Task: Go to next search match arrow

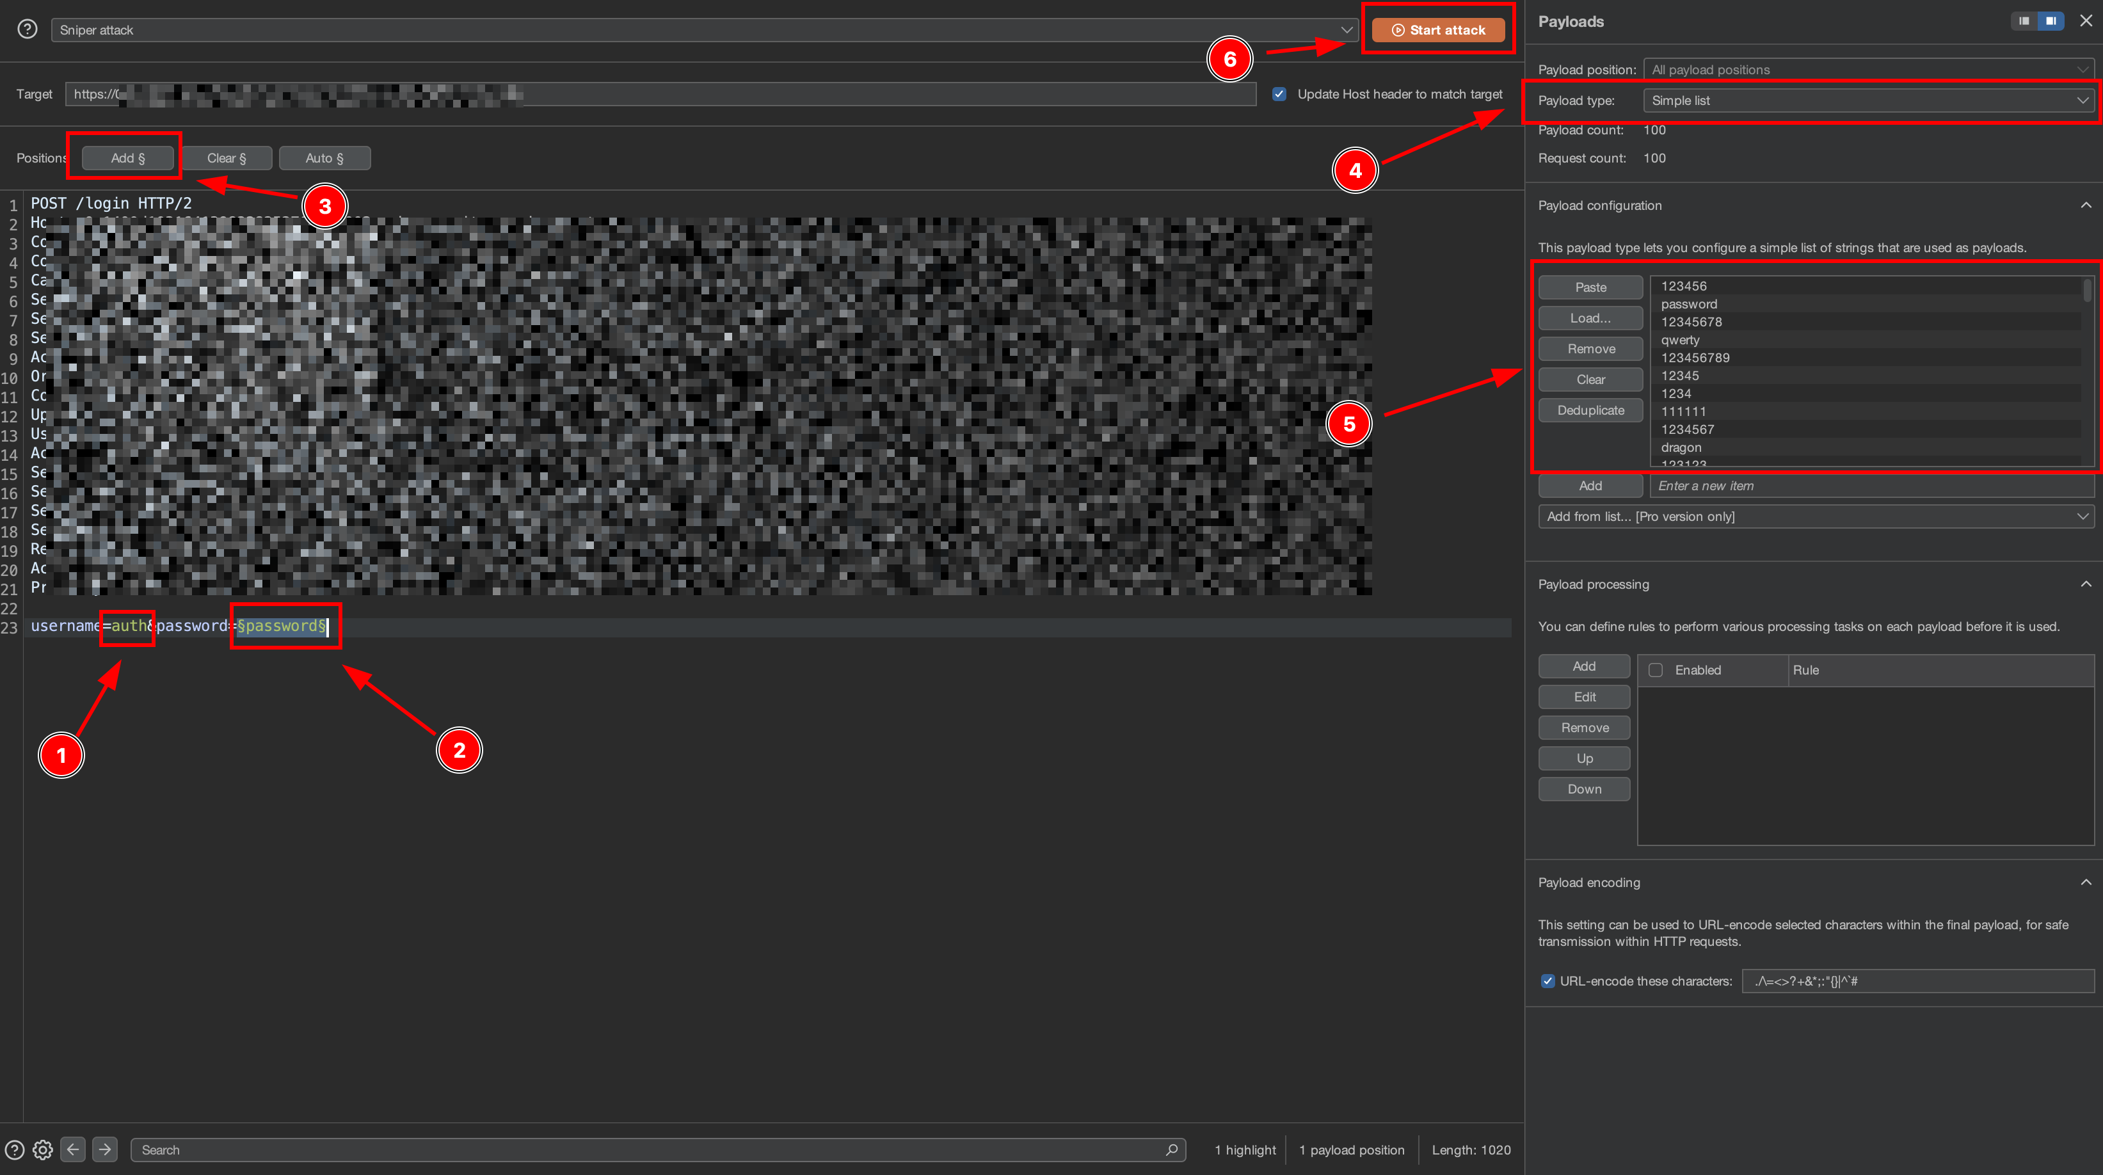Action: [104, 1149]
